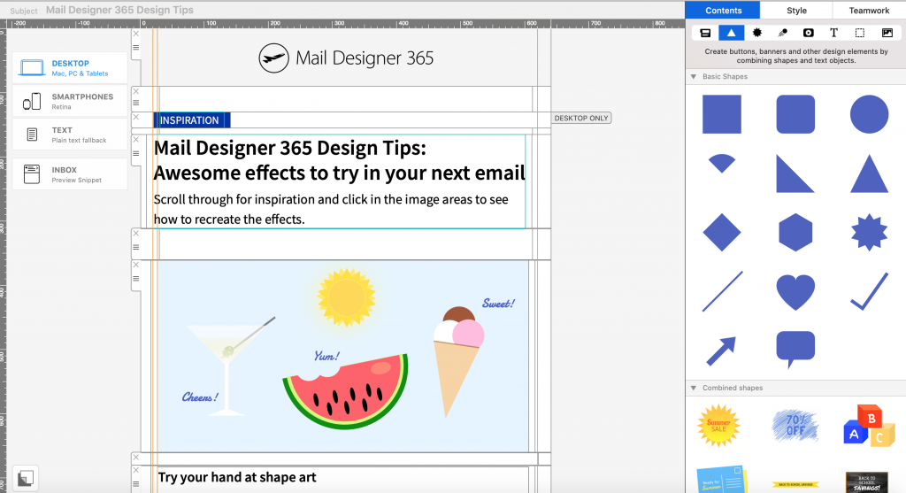The image size is (906, 493).
Task: Pick the circle shape
Action: click(869, 114)
